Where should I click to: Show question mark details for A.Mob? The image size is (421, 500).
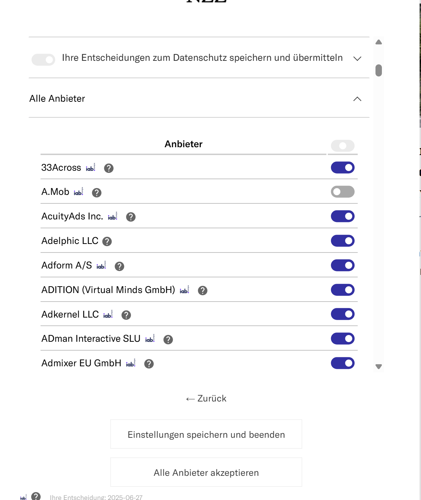coord(97,193)
